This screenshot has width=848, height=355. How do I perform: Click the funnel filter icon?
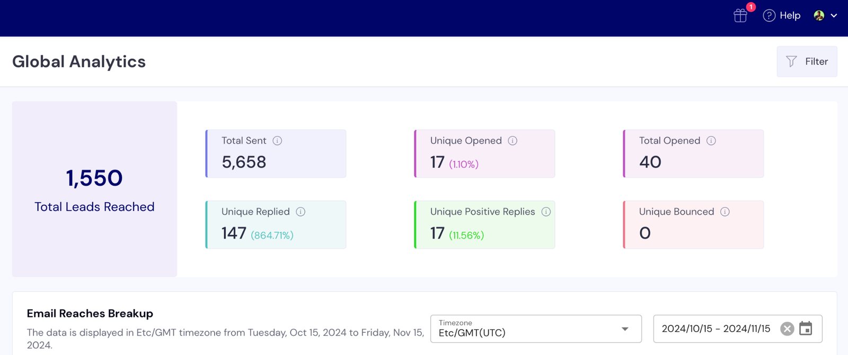click(x=791, y=61)
